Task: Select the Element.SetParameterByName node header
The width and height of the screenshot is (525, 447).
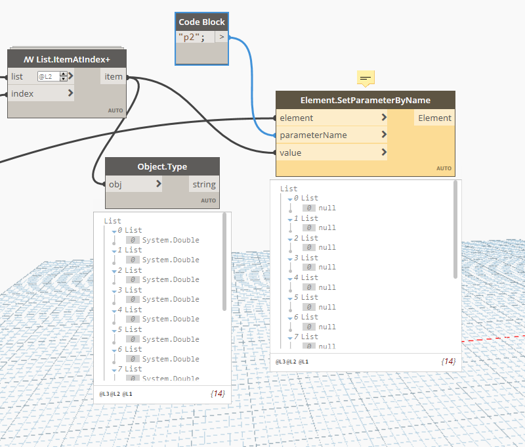Action: tap(365, 99)
